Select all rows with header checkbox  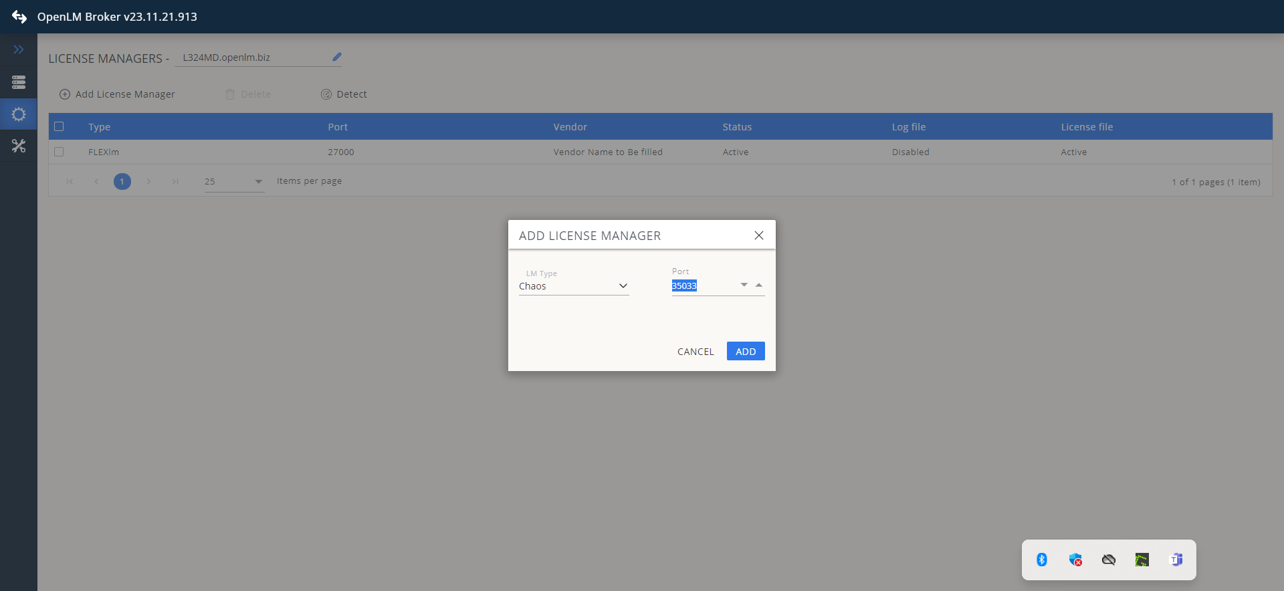(x=59, y=126)
